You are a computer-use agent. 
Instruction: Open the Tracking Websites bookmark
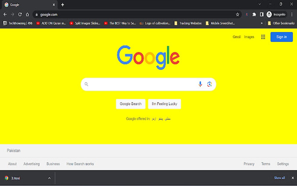188,23
